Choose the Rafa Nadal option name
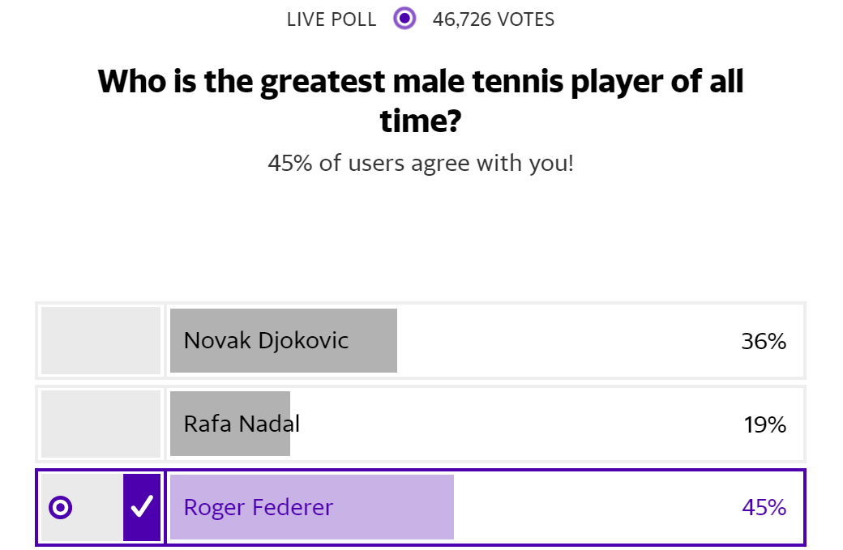 point(242,424)
